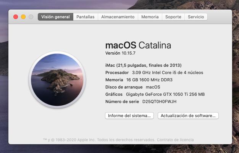Image resolution: width=239 pixels, height=153 pixels.
Task: Click the macOS Catalina title
Action: (138, 45)
